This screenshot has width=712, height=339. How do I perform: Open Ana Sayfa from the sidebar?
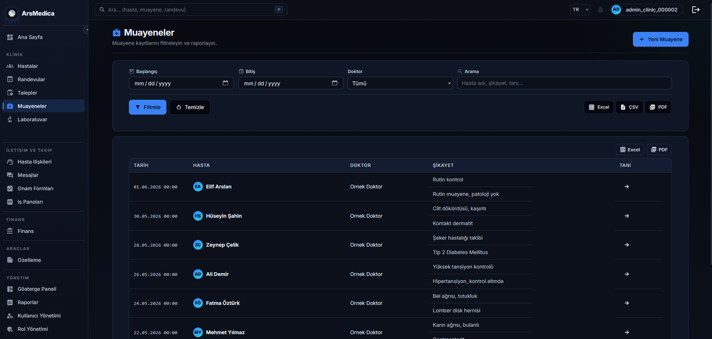[x=43, y=37]
